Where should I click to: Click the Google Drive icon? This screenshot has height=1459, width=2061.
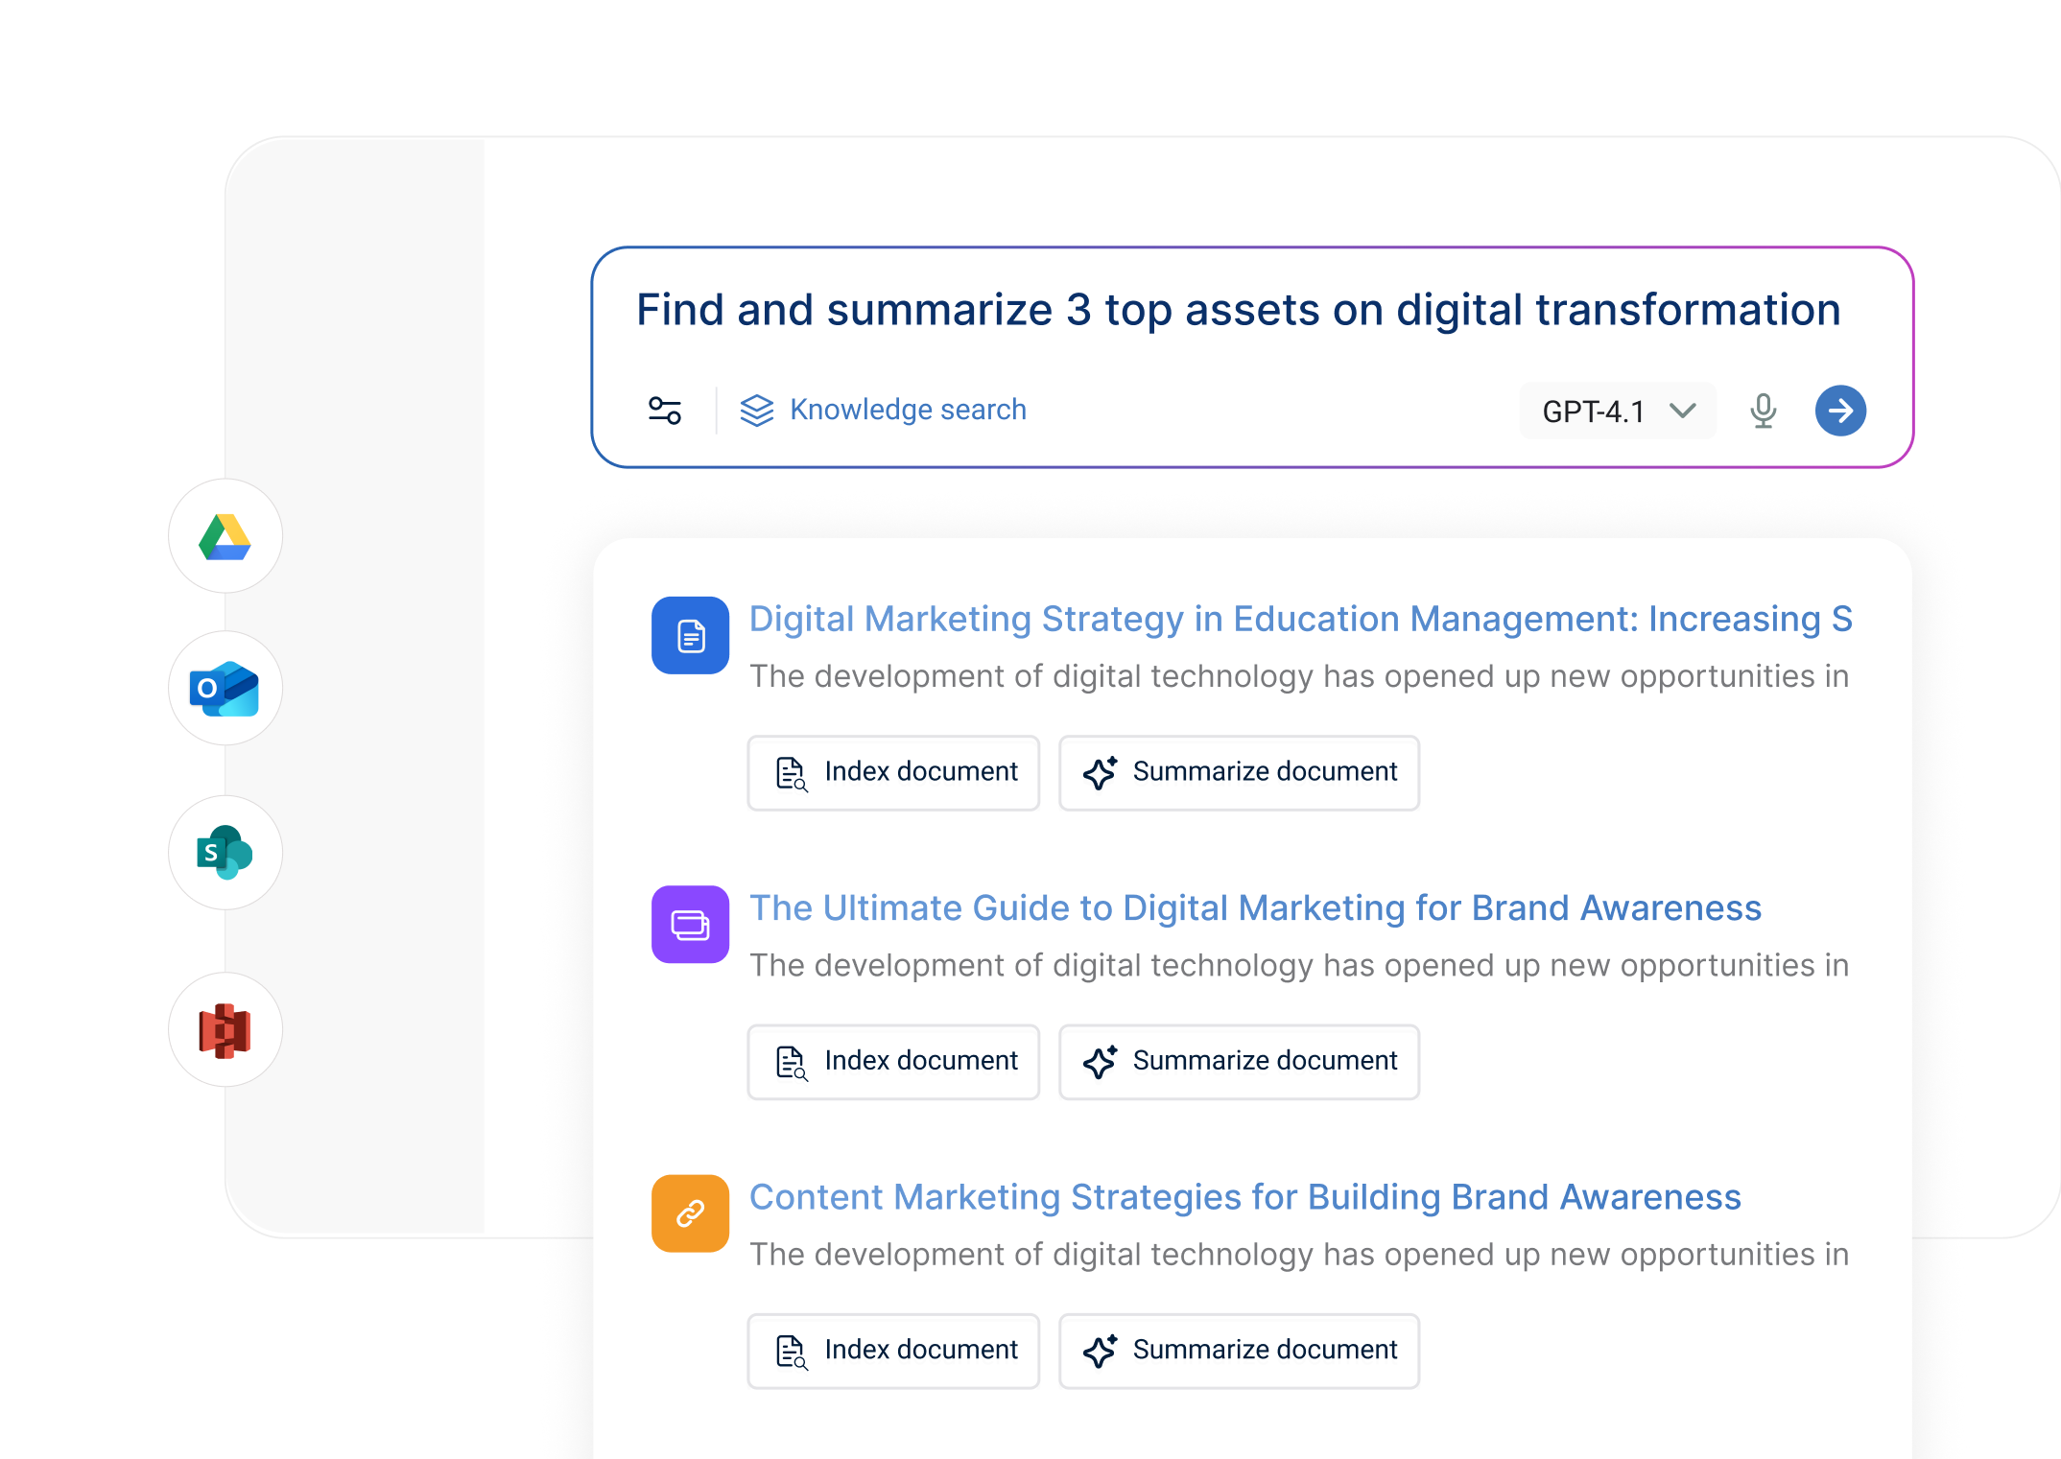(x=225, y=536)
